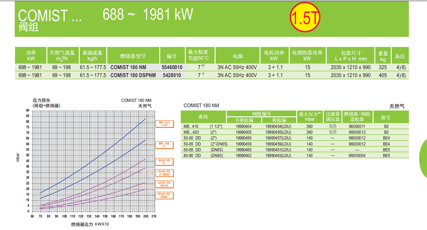Select the "燃烧器型号" column header
The width and height of the screenshot is (427, 230).
133,56
